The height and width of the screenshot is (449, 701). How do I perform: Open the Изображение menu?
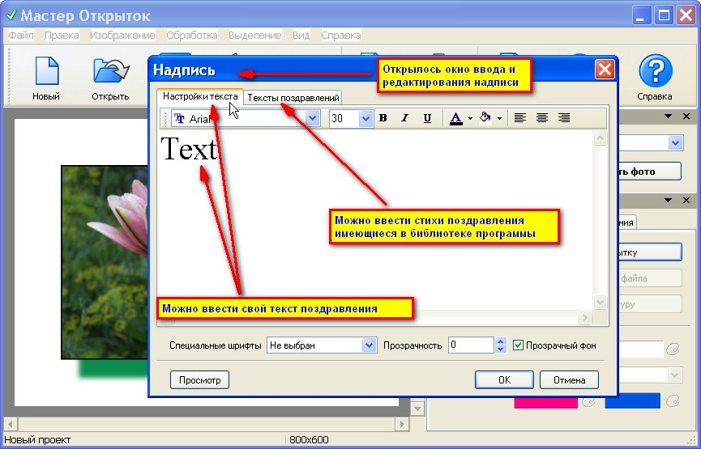(122, 36)
